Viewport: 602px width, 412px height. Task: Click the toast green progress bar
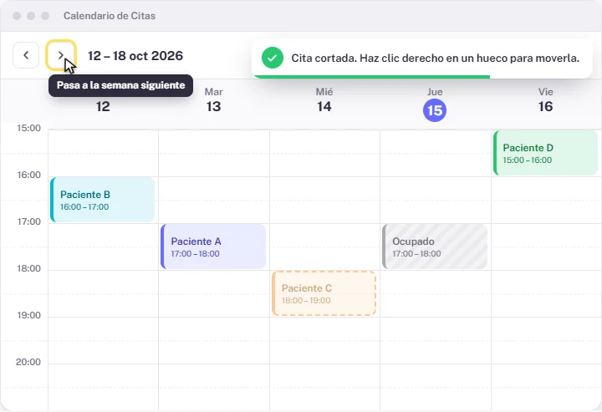(371, 77)
